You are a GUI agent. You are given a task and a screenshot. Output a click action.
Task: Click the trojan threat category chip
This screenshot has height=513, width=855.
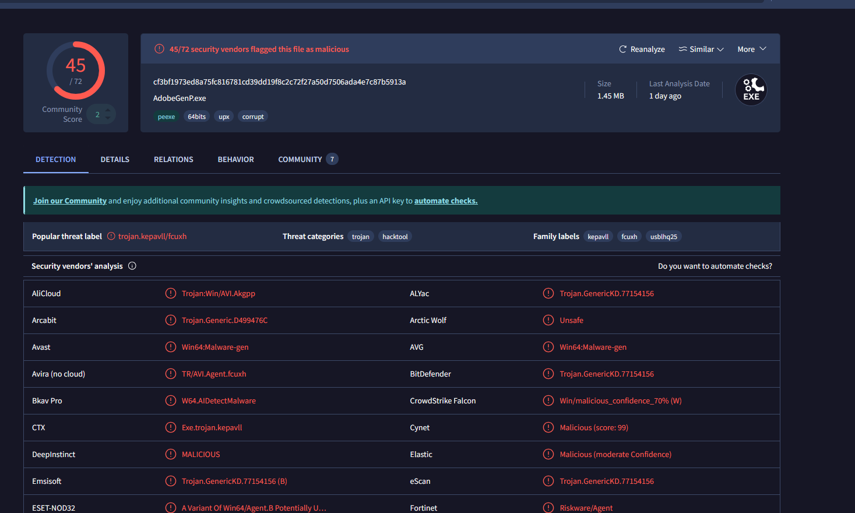(x=361, y=237)
